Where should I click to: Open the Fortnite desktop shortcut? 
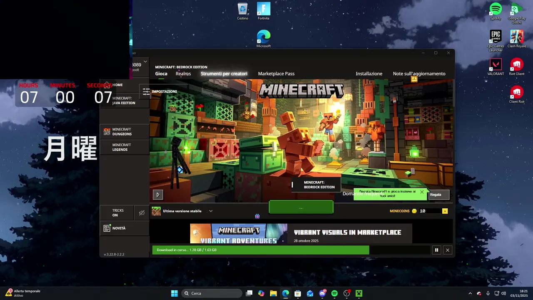[x=264, y=11]
